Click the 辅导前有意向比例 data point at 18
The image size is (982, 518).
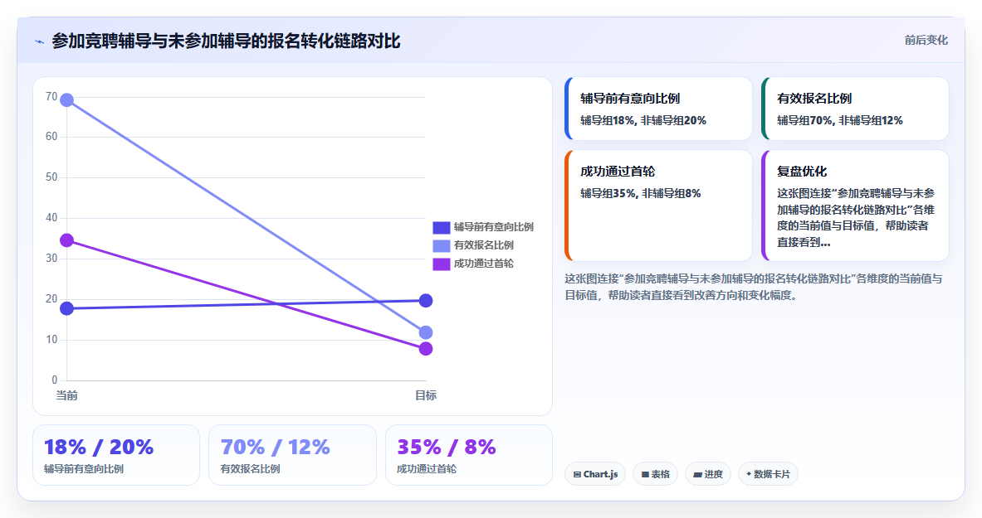pyautogui.click(x=66, y=308)
